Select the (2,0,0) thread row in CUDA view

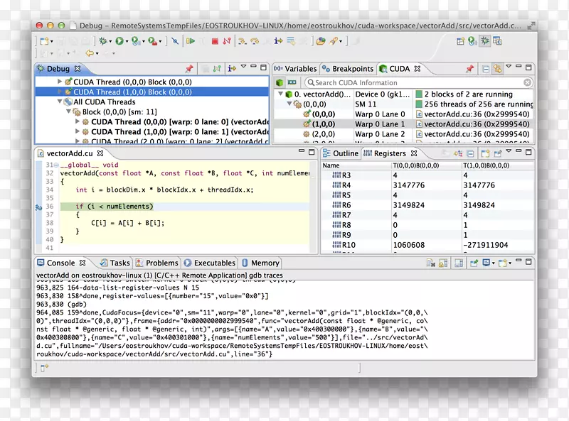coord(323,133)
